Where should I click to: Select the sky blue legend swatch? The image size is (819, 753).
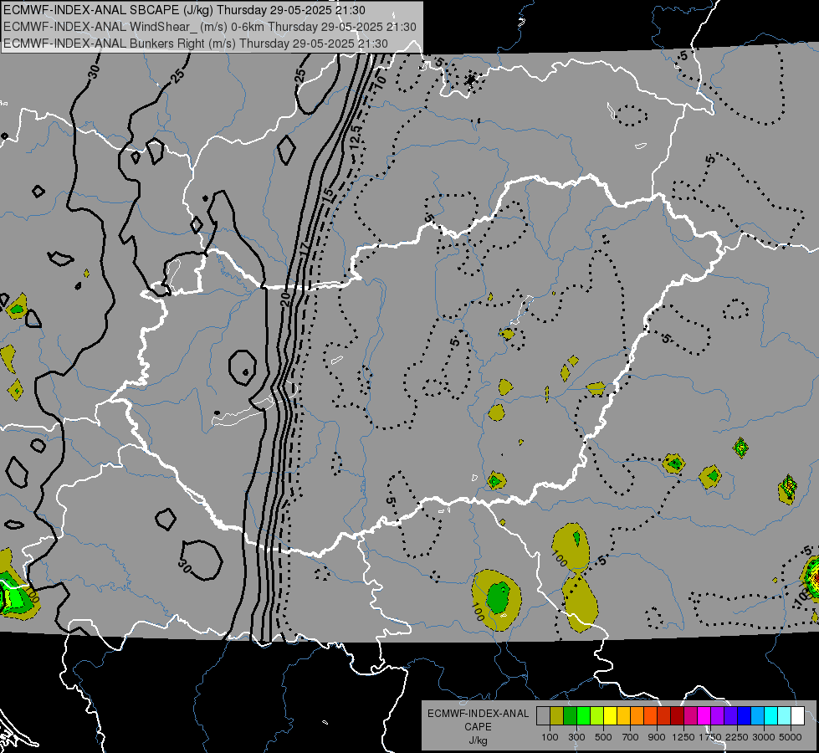click(x=757, y=715)
